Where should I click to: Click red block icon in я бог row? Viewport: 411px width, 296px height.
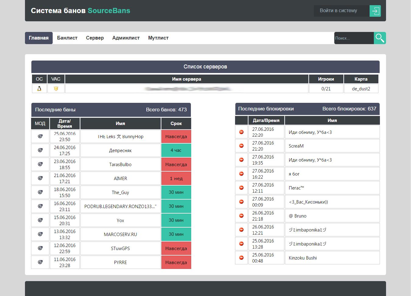tap(241, 174)
